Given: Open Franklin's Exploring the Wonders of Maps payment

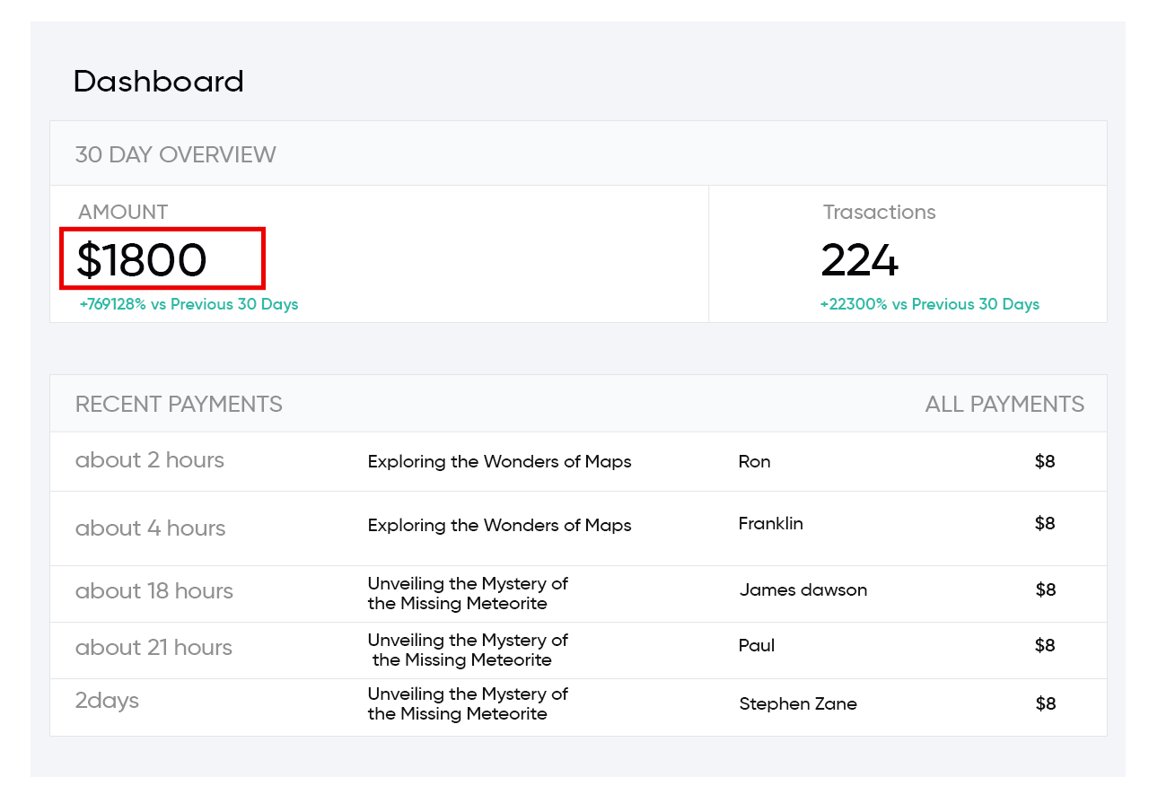Looking at the screenshot, I should (x=499, y=526).
